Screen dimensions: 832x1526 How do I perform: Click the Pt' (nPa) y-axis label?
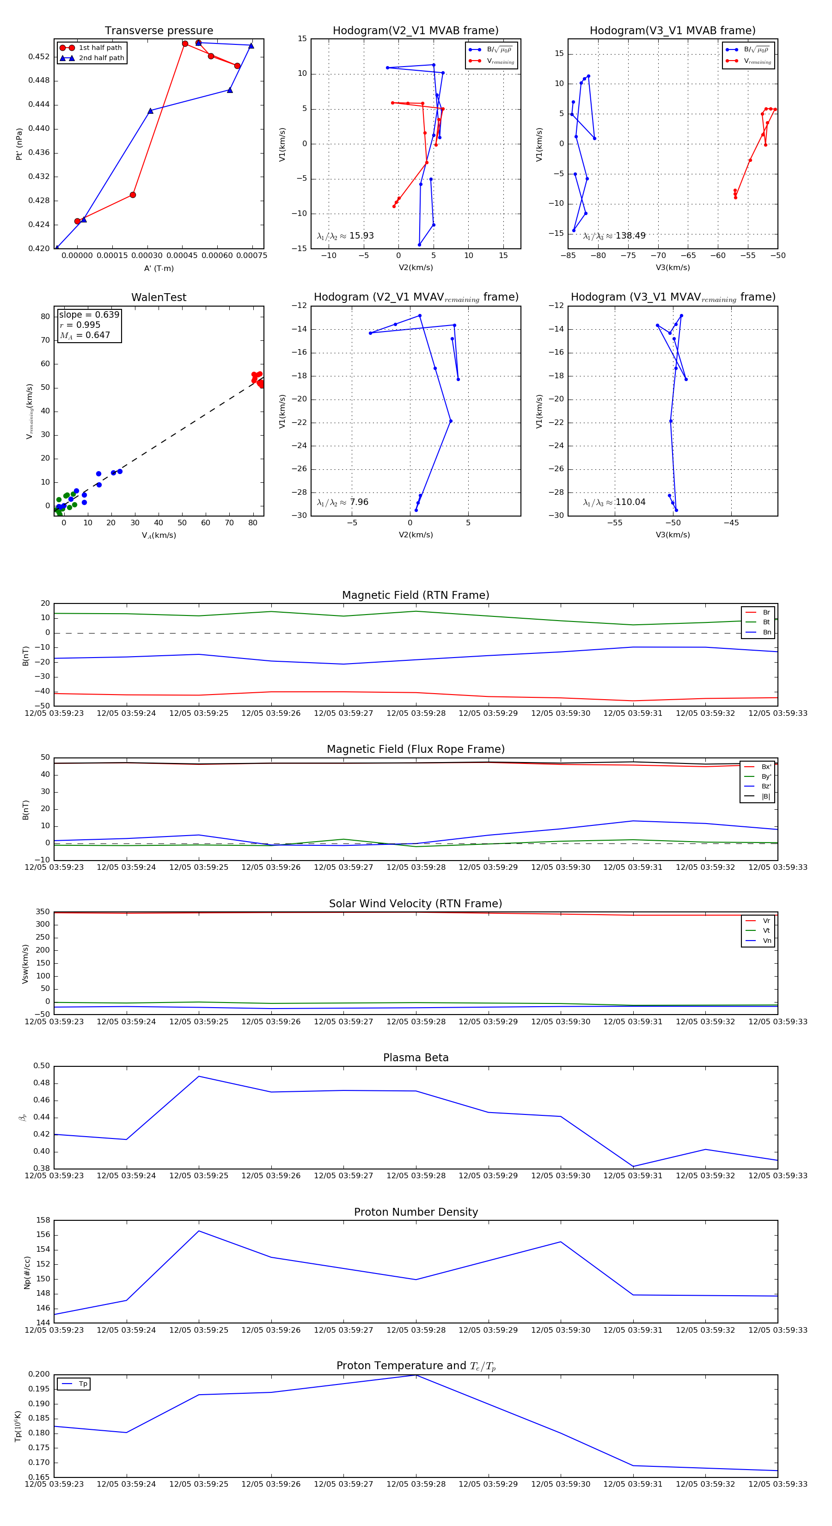point(19,144)
